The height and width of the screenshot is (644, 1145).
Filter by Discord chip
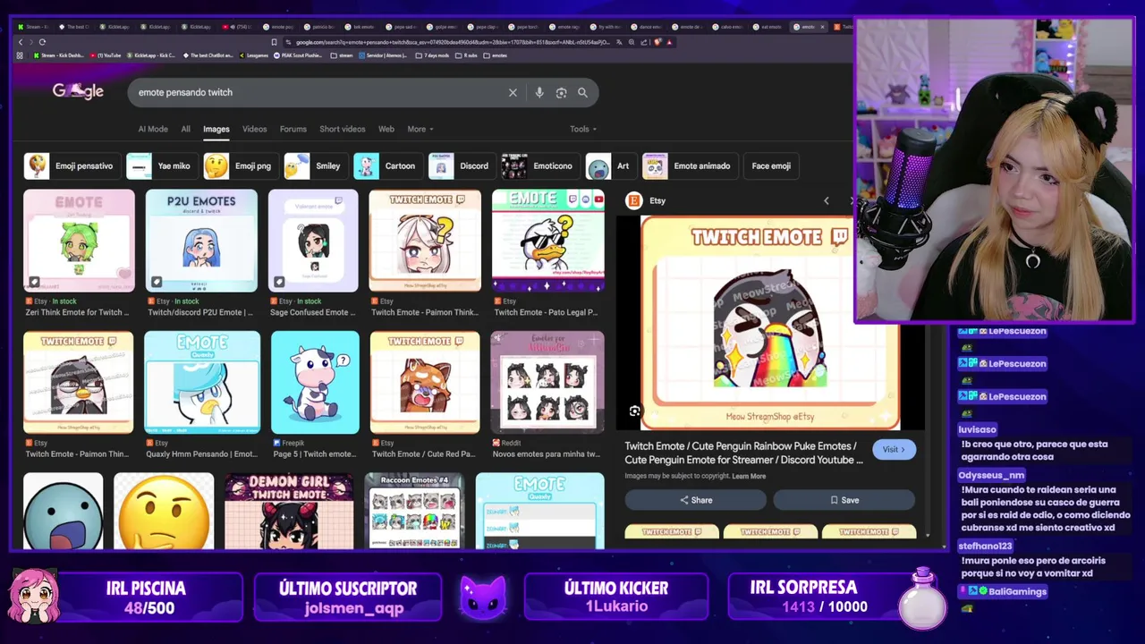pos(462,165)
